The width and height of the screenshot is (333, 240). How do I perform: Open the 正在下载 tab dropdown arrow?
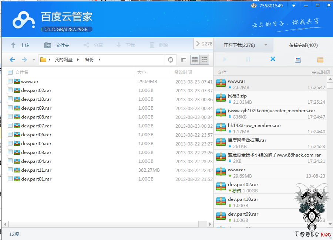(x=266, y=45)
